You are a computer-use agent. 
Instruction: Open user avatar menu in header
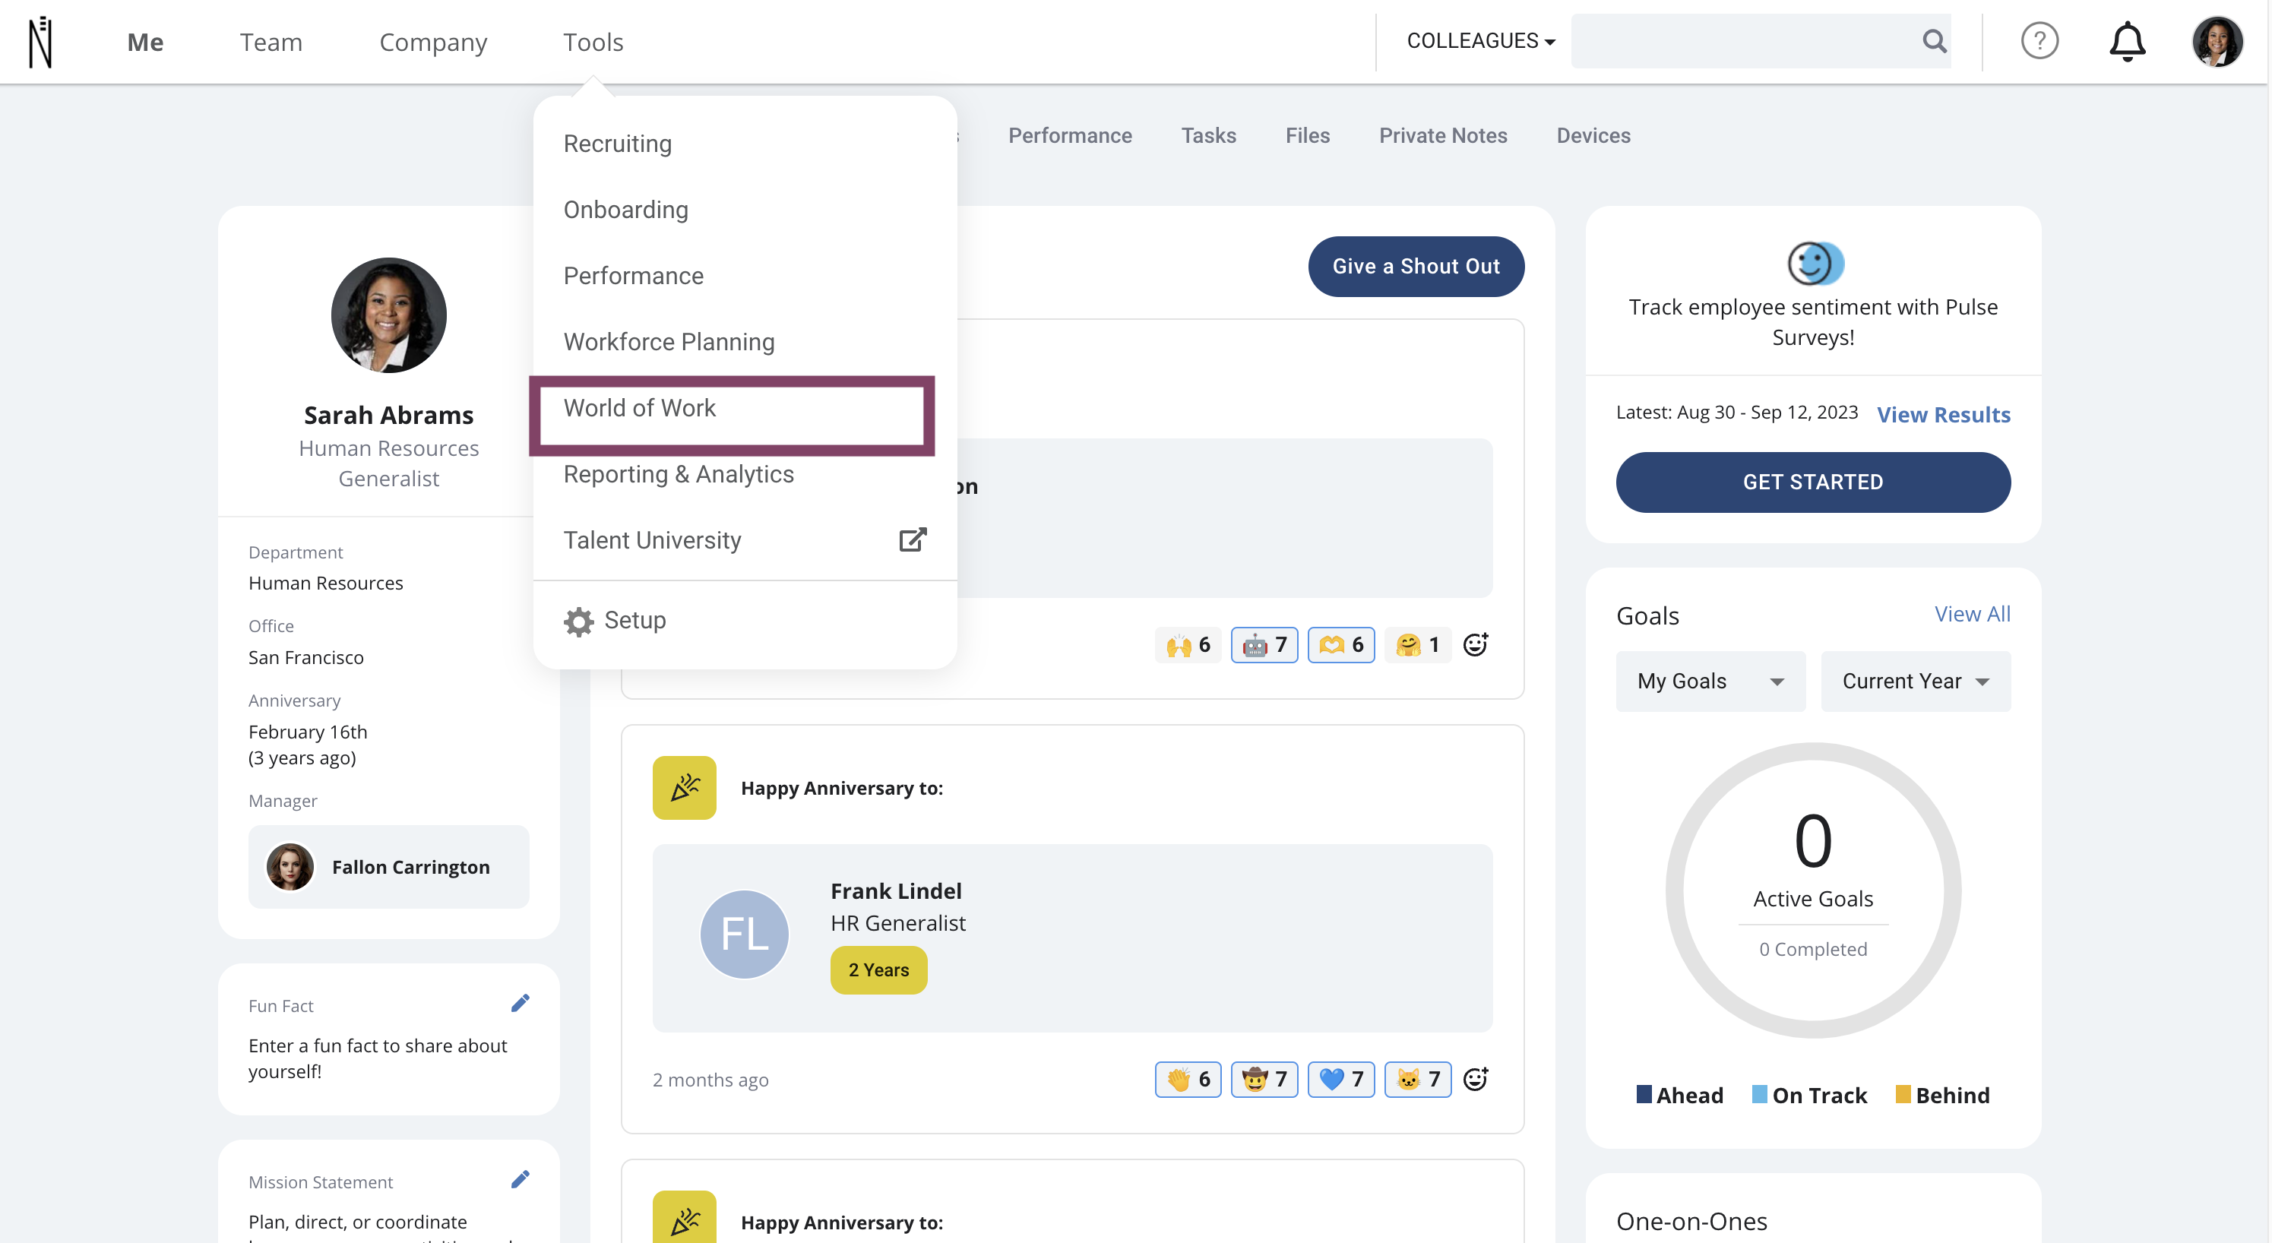coord(2217,40)
